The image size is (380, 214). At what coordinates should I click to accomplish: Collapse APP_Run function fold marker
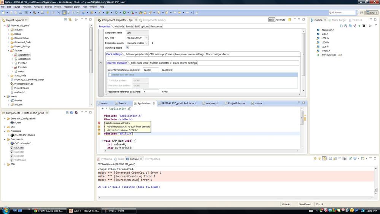[x=103, y=141]
